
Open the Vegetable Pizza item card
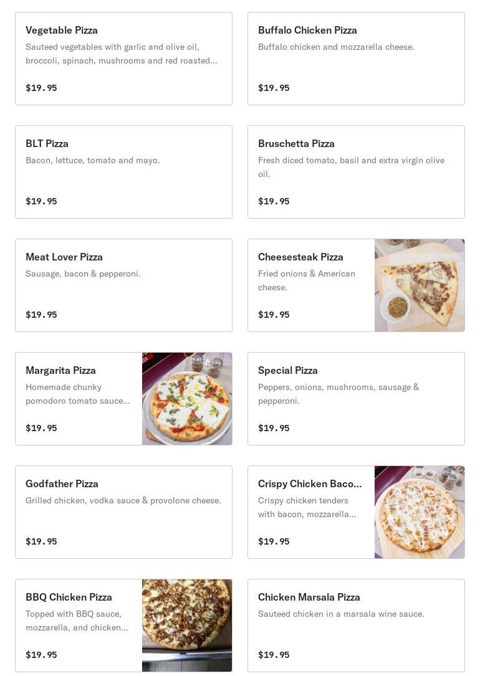pyautogui.click(x=123, y=59)
